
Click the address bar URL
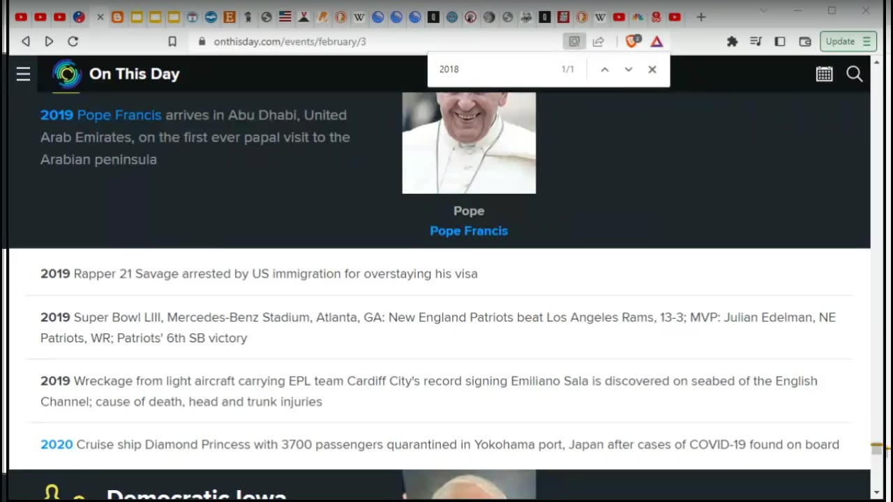tap(290, 41)
